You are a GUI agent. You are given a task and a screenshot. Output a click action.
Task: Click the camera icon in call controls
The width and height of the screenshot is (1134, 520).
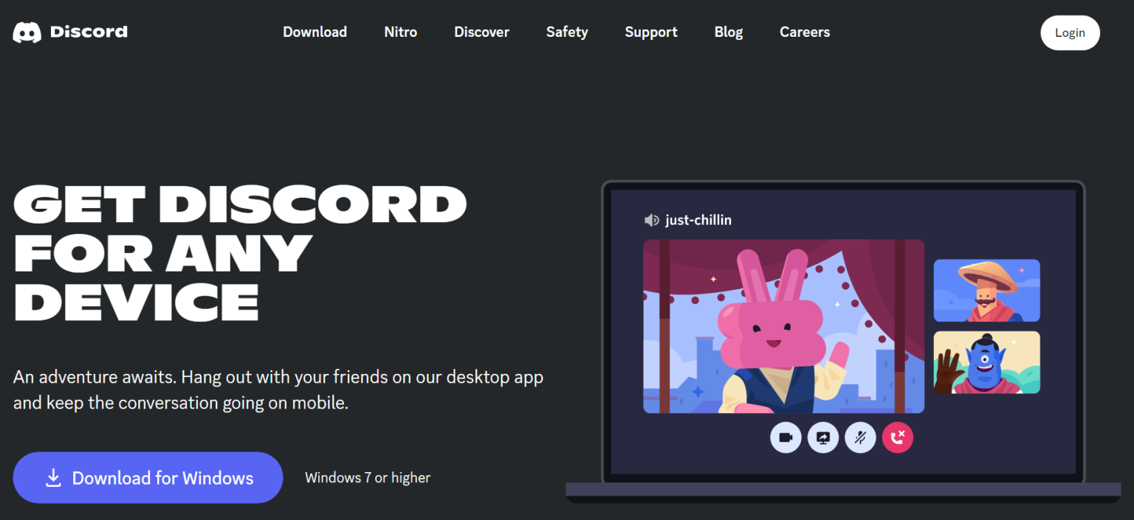coord(786,437)
